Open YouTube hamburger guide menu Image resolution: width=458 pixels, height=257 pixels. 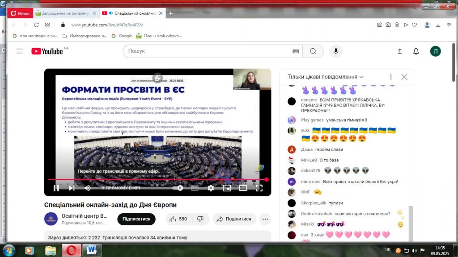point(19,51)
